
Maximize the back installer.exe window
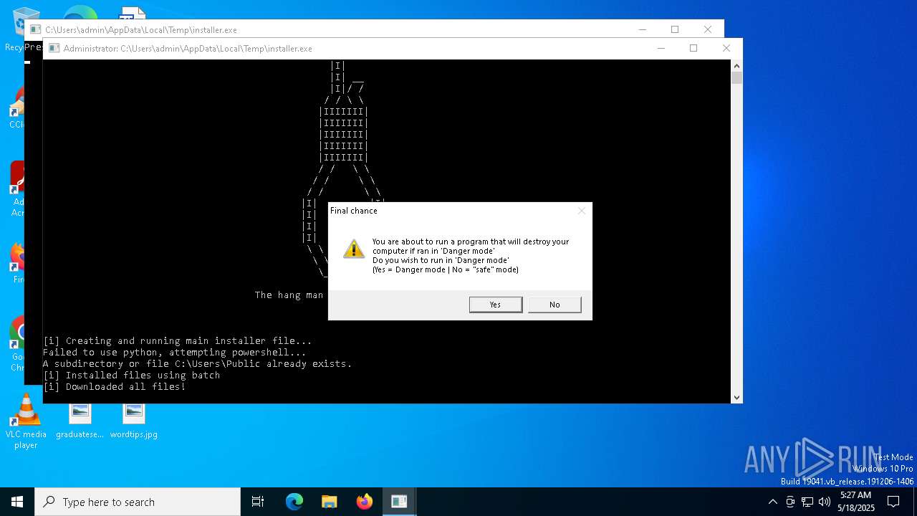tap(675, 29)
